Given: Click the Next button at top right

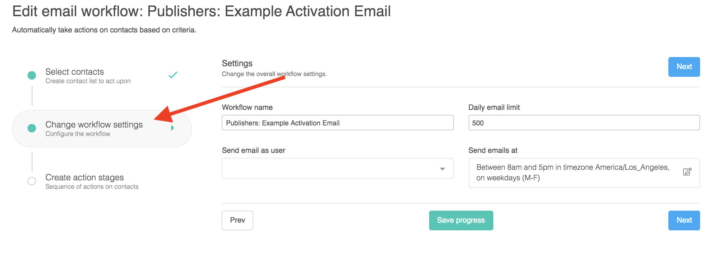Looking at the screenshot, I should pos(684,67).
